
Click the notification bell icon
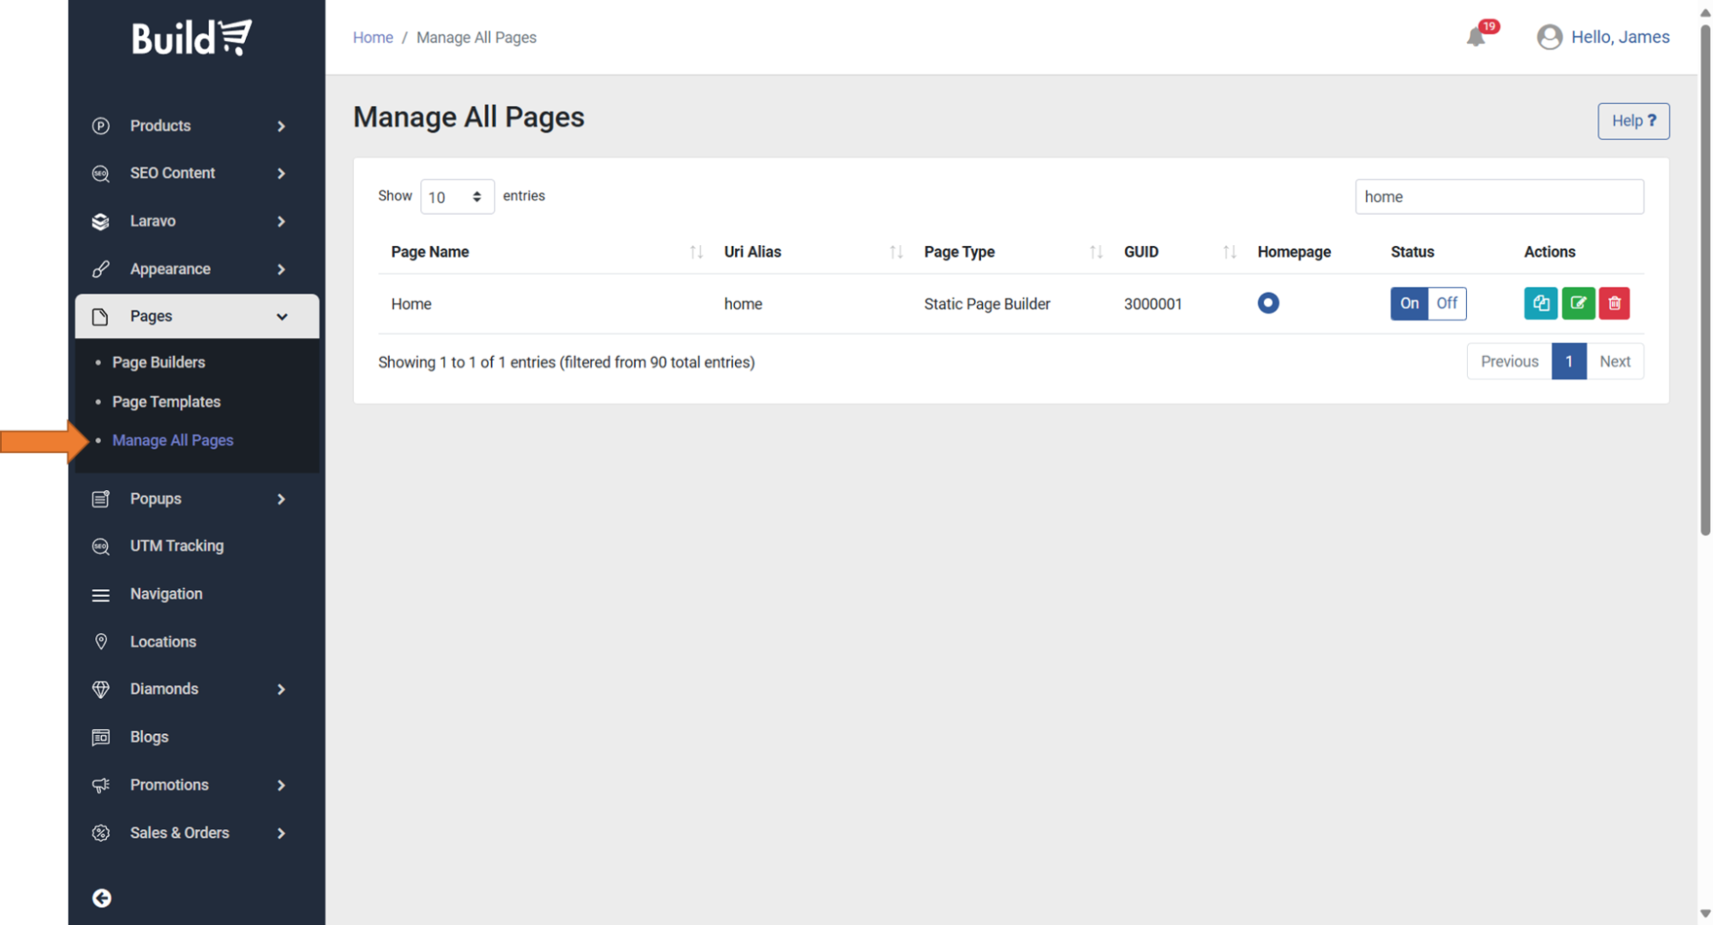(x=1476, y=37)
